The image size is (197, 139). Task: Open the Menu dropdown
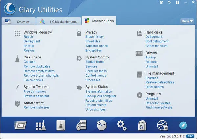pyautogui.click(x=187, y=21)
